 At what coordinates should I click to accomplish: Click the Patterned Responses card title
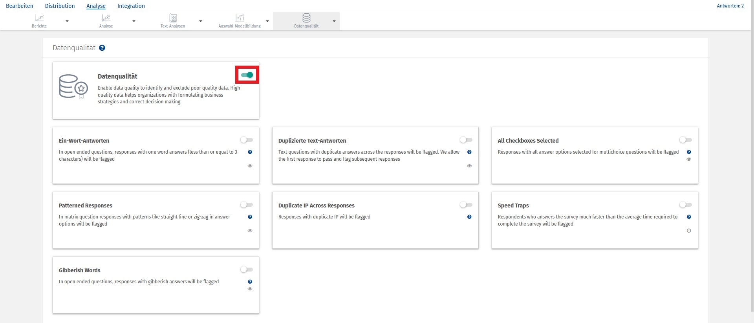click(x=86, y=206)
